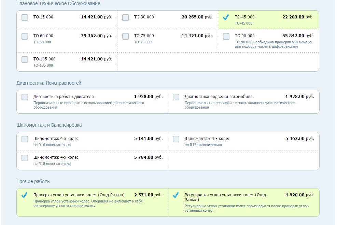Select the ТО-30 000 maintenance checkbox

(126, 17)
